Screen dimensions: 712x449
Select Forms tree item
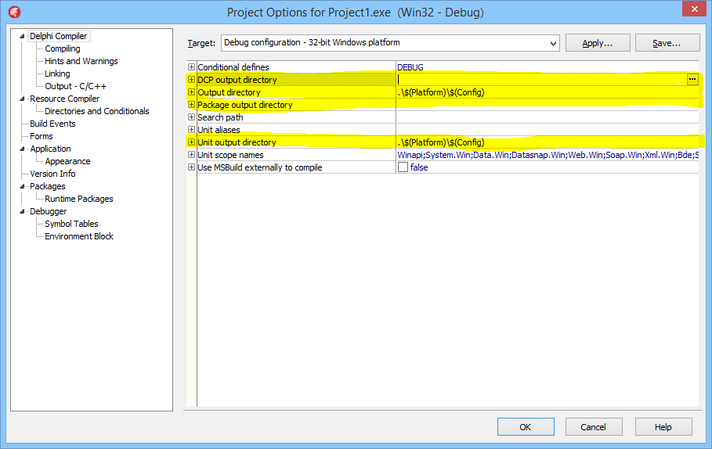[x=42, y=136]
